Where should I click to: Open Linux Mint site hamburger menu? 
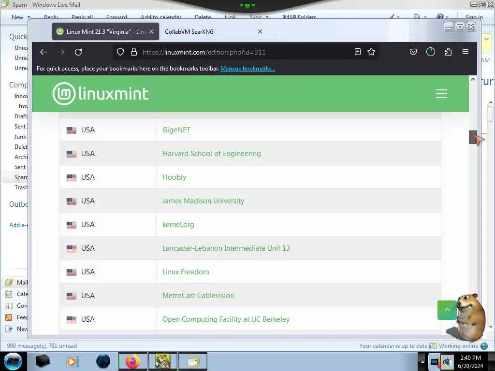441,94
